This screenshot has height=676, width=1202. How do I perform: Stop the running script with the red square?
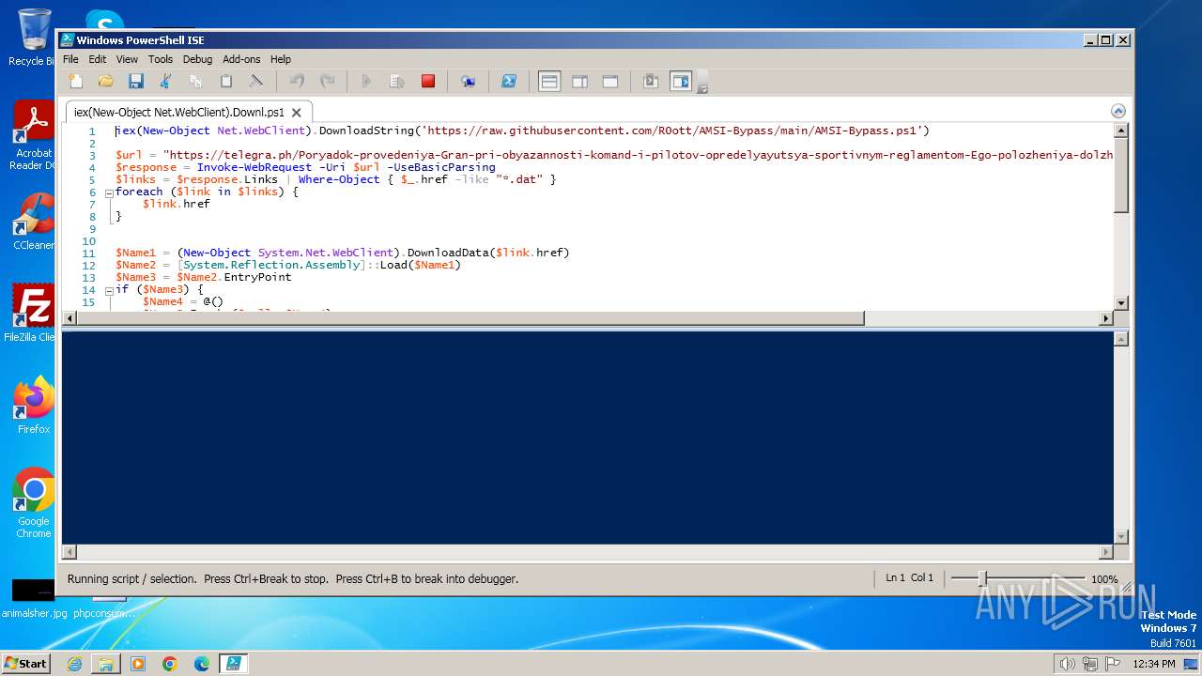point(428,82)
